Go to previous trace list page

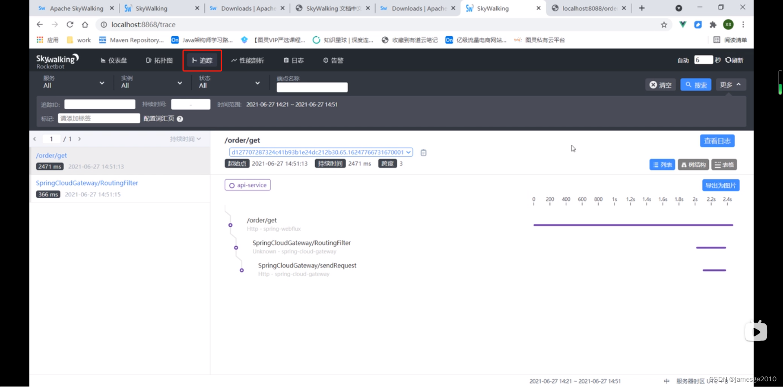(35, 139)
